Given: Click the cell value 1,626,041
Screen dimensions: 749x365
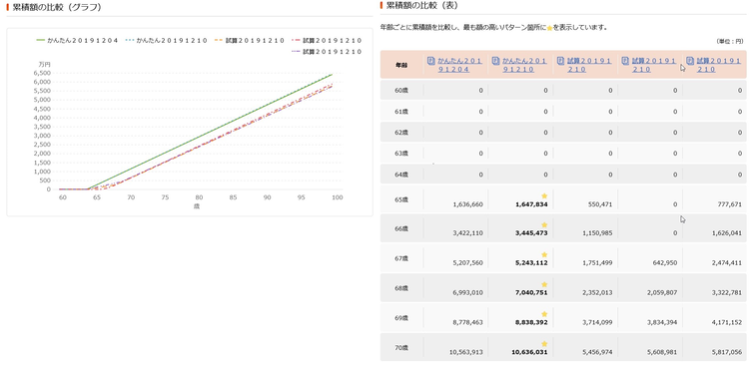Looking at the screenshot, I should pyautogui.click(x=727, y=233).
